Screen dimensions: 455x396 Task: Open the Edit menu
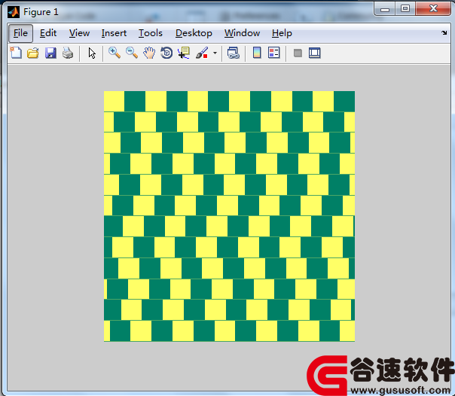pyautogui.click(x=48, y=33)
